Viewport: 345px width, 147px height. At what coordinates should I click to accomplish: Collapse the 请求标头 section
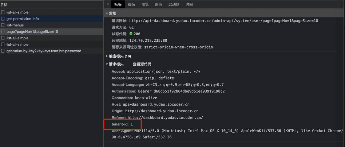pyautogui.click(x=107, y=64)
